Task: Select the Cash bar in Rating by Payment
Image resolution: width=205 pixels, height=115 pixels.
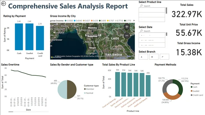Action: tap(19, 37)
